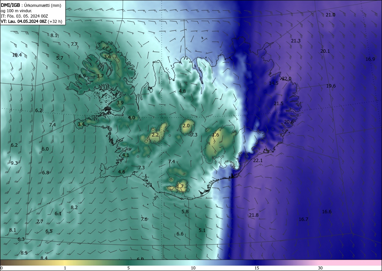Click the map value '10.4'
Screen dimensions: 382x271
tap(17, 55)
